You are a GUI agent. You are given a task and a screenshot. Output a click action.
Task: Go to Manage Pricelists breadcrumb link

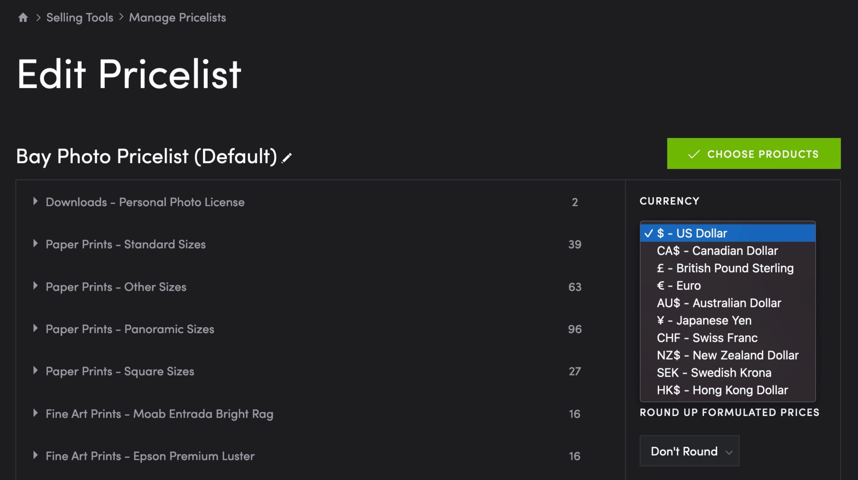tap(178, 17)
